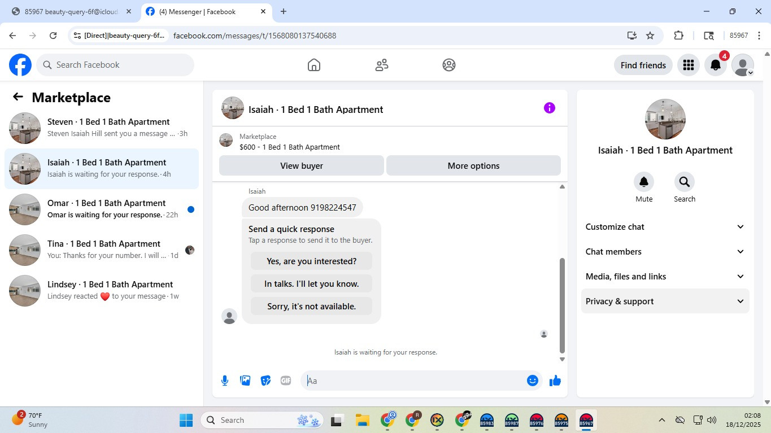Viewport: 771px width, 433px height.
Task: Click the Search Facebook box
Action: pyautogui.click(x=115, y=65)
